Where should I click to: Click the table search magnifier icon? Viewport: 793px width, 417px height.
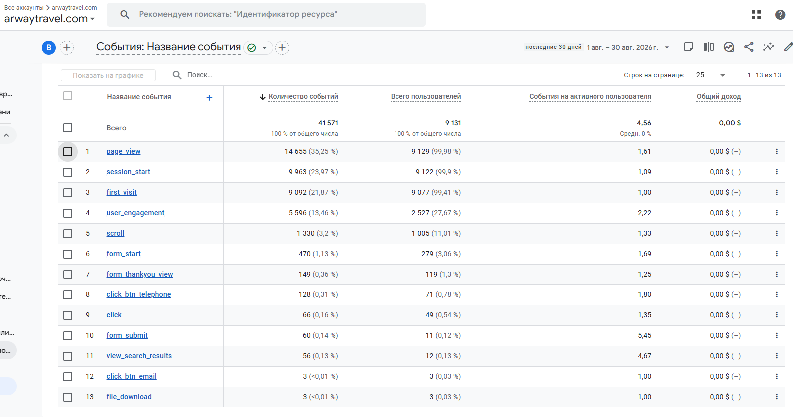pos(177,75)
